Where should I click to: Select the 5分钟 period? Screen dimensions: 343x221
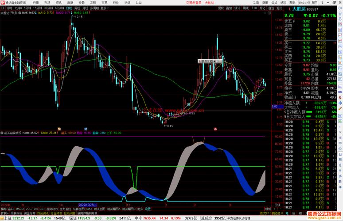point(27,8)
